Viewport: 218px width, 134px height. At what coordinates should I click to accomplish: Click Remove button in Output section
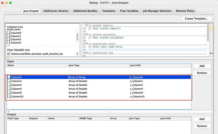coord(202,126)
